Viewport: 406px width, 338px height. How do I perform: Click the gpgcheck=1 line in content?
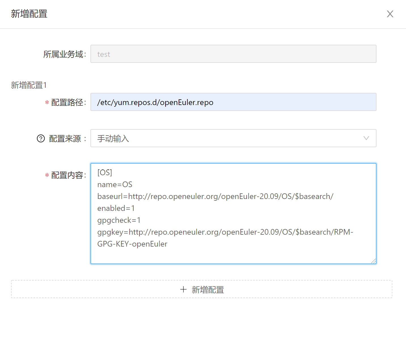click(x=119, y=220)
